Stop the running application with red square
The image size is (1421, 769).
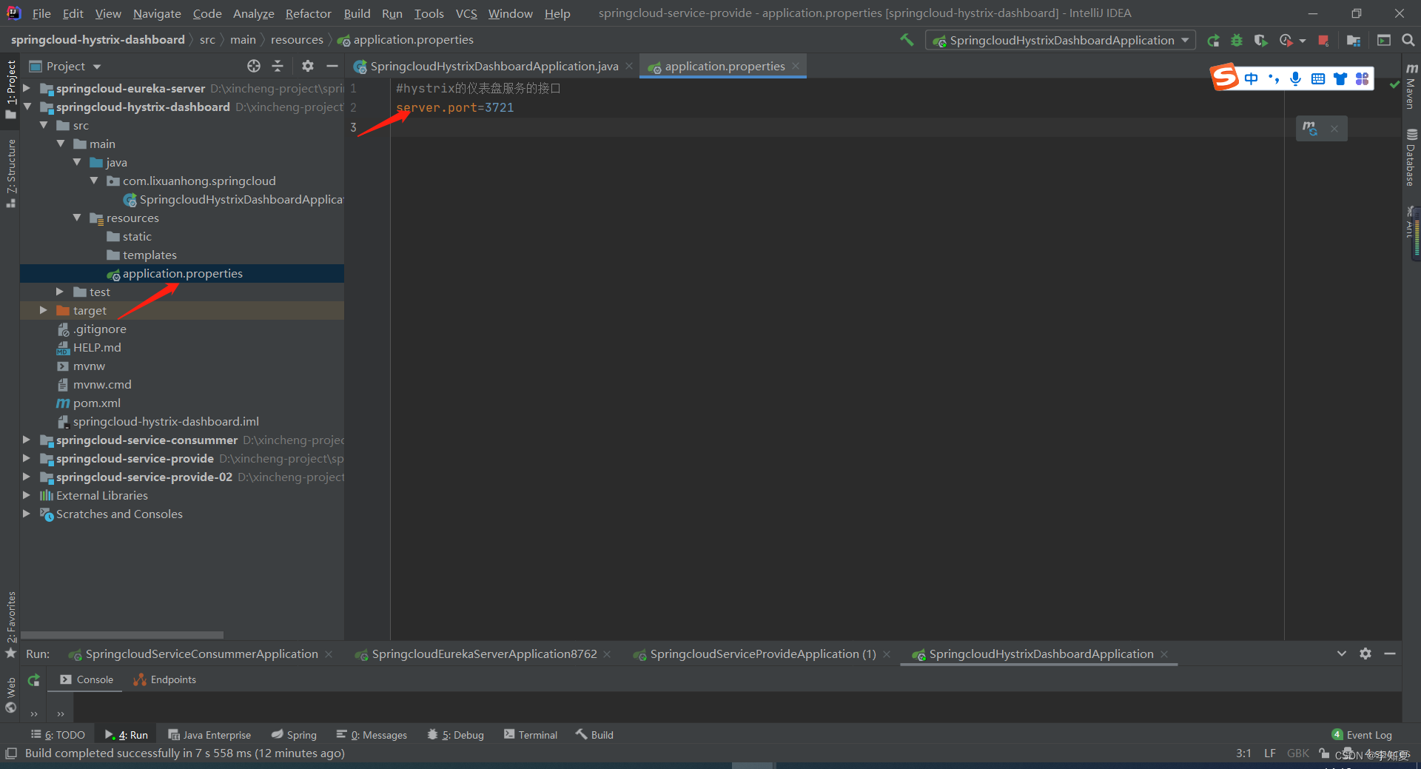[1323, 41]
